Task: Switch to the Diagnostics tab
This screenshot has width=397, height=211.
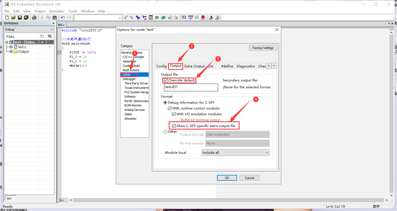Action: click(x=246, y=66)
